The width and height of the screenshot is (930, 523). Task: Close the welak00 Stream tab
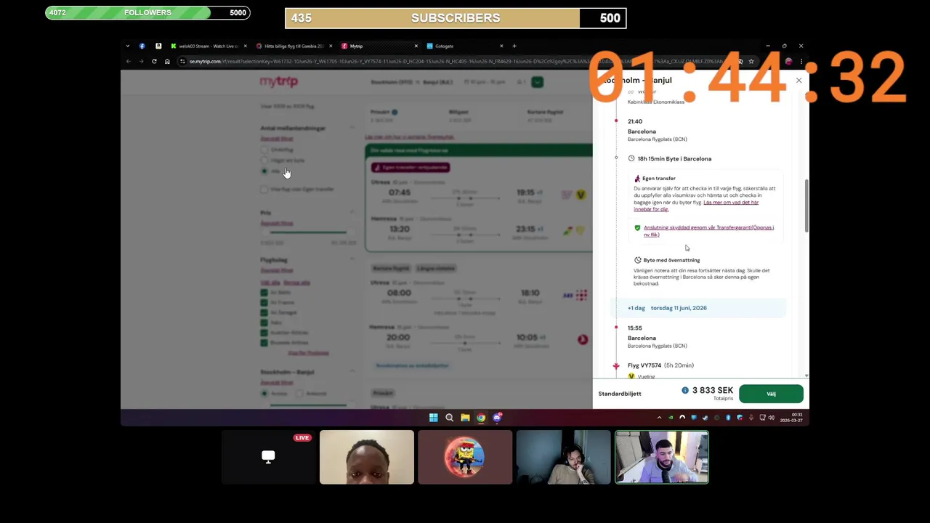(x=245, y=46)
